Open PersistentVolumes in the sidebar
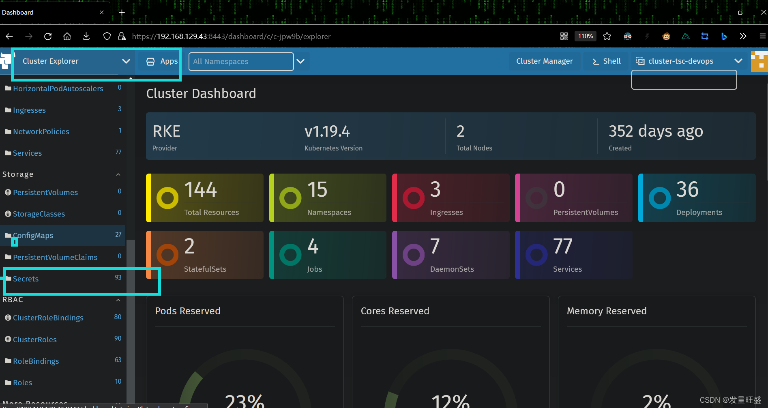 coord(45,192)
